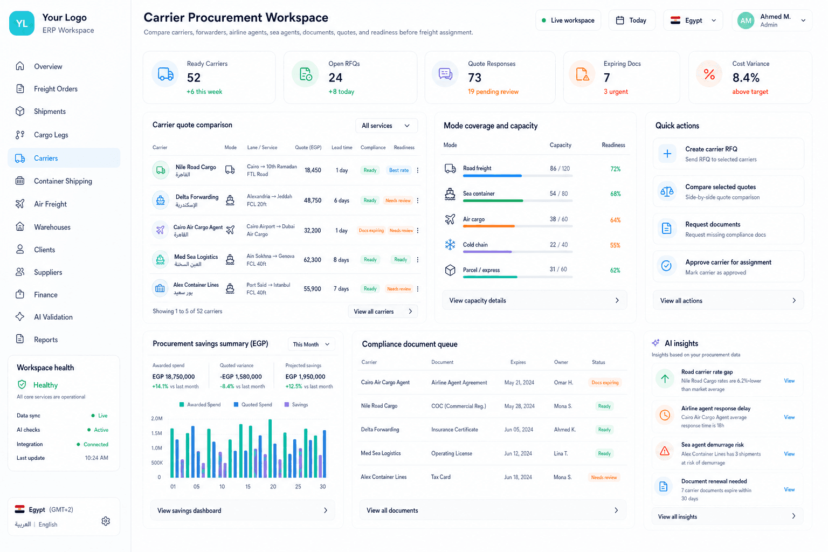Image resolution: width=828 pixels, height=552 pixels.
Task: Click the Road freight capacity bar
Action: [x=517, y=176]
